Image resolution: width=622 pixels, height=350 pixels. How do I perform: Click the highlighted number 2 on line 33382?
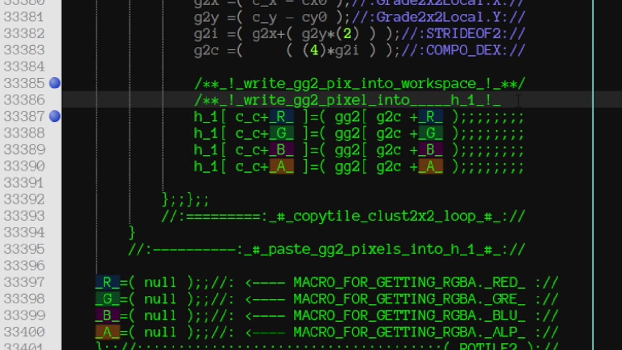tap(347, 34)
